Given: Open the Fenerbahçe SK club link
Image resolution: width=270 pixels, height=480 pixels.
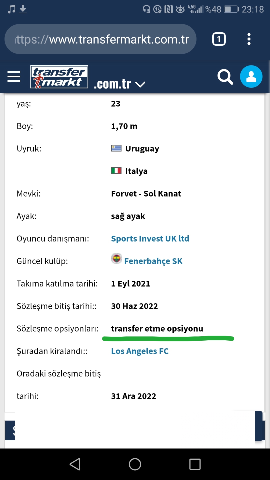Looking at the screenshot, I should [153, 261].
